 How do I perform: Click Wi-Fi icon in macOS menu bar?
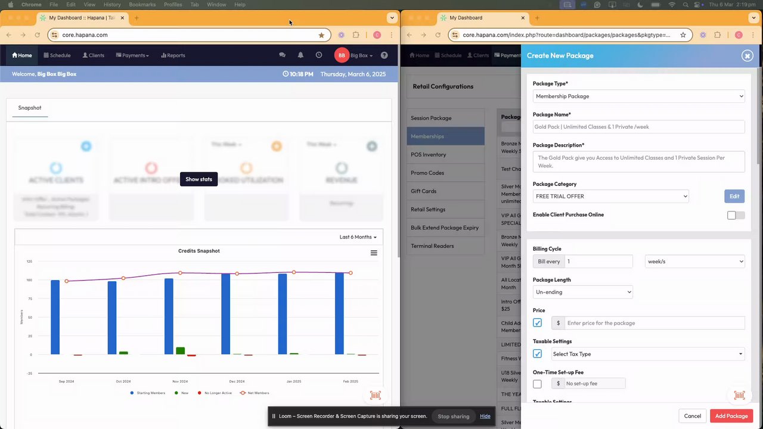[x=672, y=4]
